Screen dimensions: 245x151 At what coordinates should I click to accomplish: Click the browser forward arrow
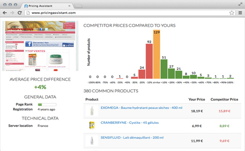[12, 13]
